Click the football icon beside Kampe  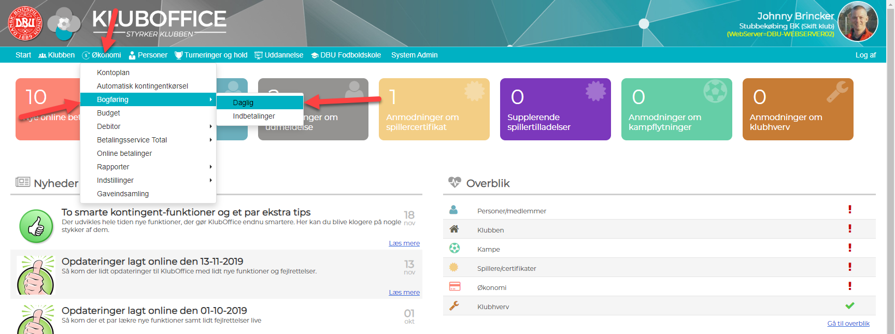[x=454, y=249]
